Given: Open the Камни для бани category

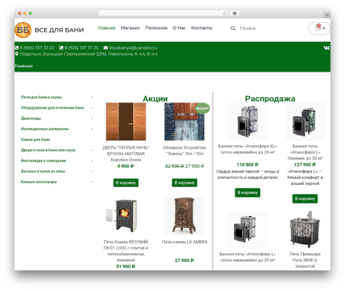Looking at the screenshot, I should pyautogui.click(x=35, y=140).
